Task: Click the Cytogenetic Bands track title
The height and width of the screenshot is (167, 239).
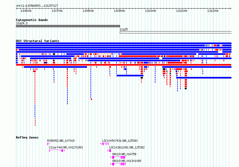Action: point(32,20)
